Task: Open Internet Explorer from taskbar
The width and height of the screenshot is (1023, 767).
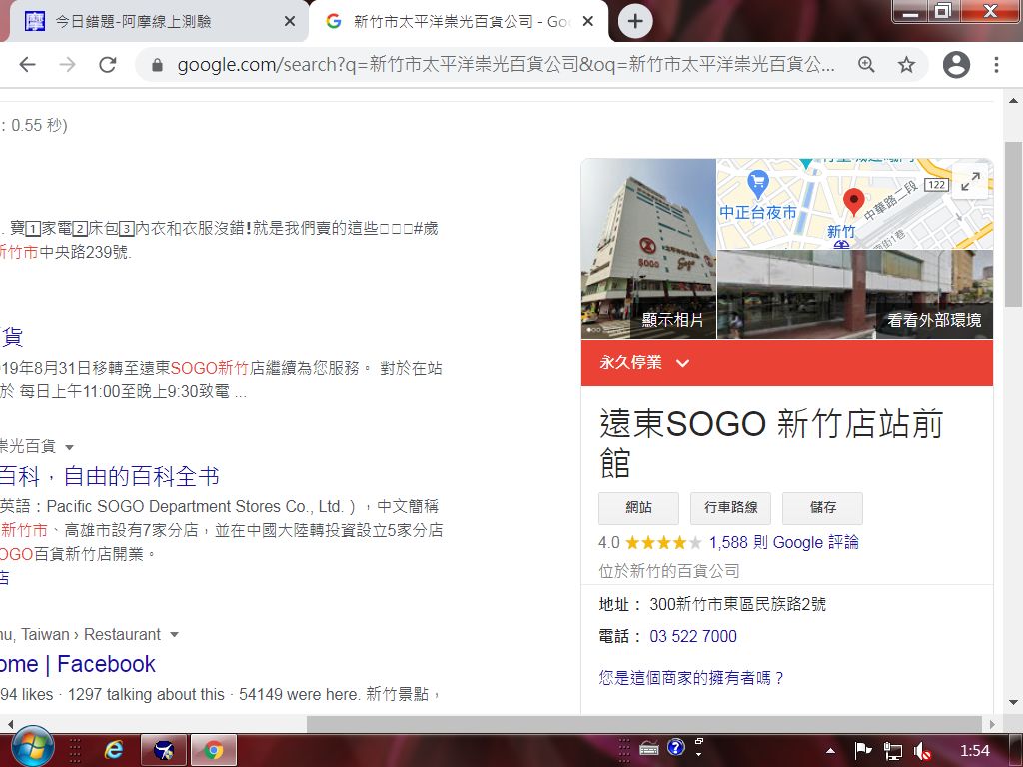Action: pos(114,750)
